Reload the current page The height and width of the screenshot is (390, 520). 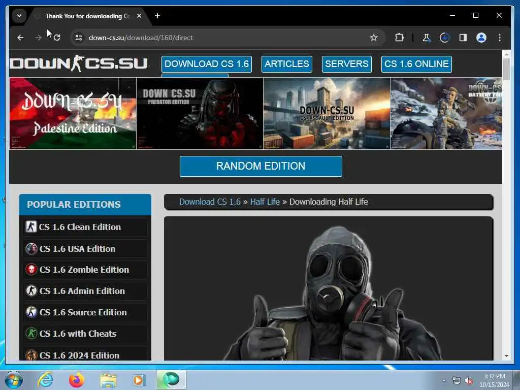point(57,38)
